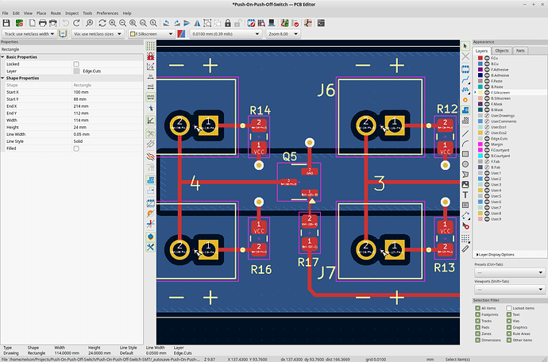
Task: Toggle the Footprints selection filter checkbox
Action: [x=478, y=314]
